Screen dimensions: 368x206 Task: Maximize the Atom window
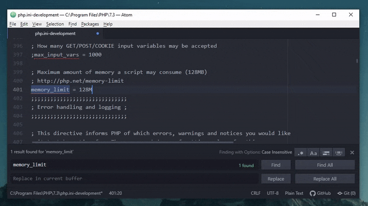click(x=334, y=15)
